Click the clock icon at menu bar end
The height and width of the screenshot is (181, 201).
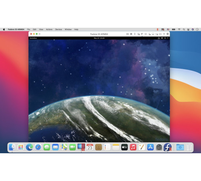point(197,29)
